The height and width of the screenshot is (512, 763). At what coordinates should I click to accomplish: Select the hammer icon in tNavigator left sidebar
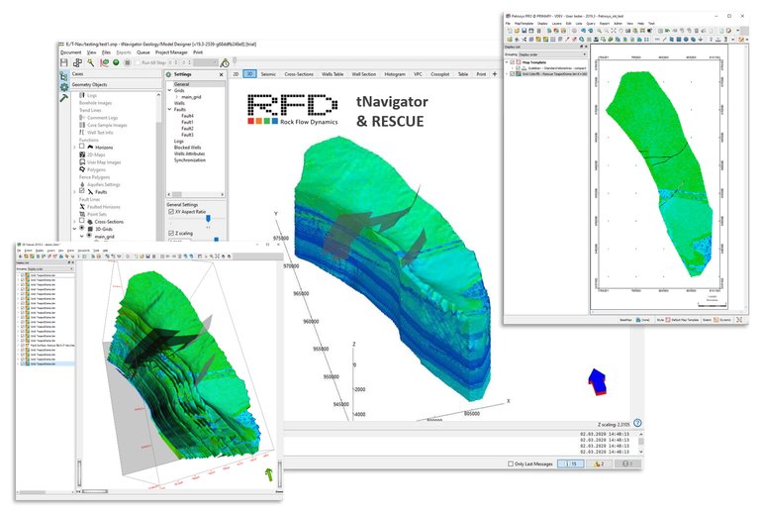(x=63, y=98)
